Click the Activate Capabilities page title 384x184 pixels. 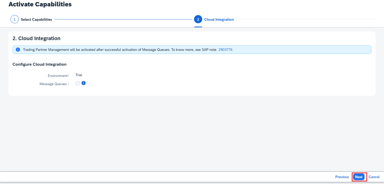[x=40, y=4]
